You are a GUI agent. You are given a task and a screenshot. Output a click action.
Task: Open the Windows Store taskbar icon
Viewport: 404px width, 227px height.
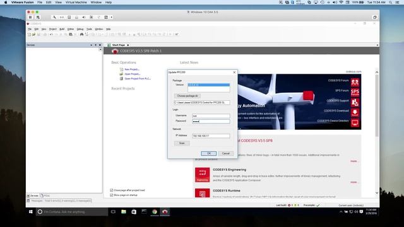pyautogui.click(x=134, y=212)
